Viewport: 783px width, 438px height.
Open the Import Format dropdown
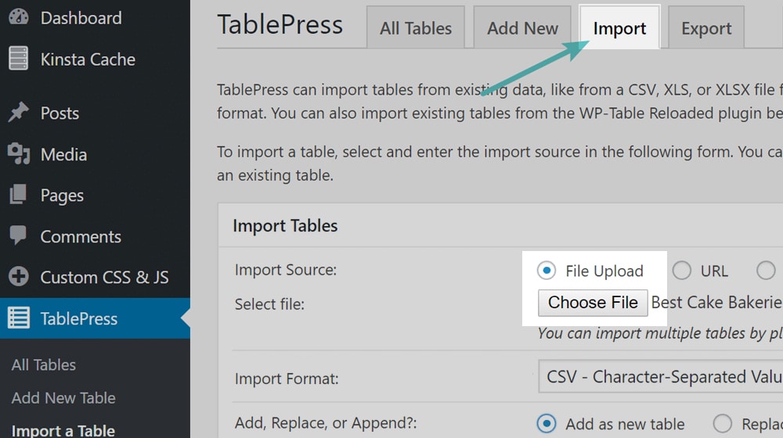click(660, 376)
